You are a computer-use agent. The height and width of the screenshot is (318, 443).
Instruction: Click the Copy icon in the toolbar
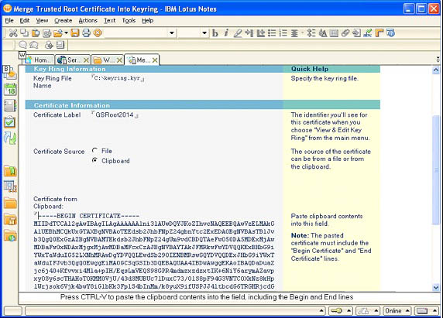25,33
